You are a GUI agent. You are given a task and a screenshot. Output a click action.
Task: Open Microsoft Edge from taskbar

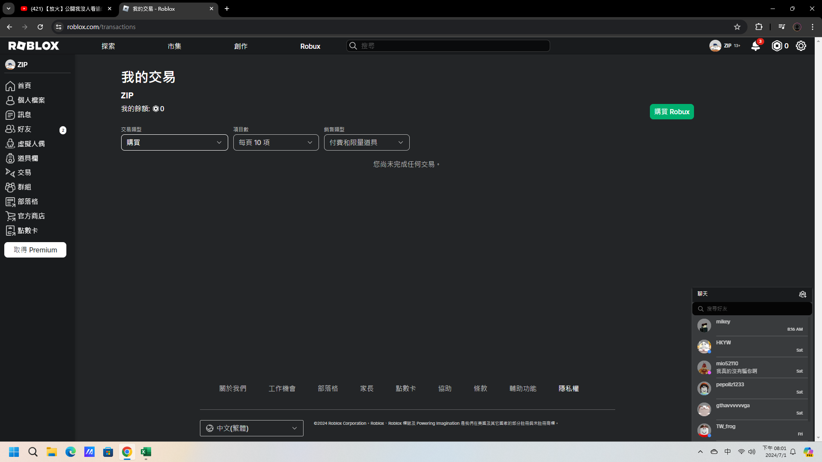pyautogui.click(x=71, y=452)
